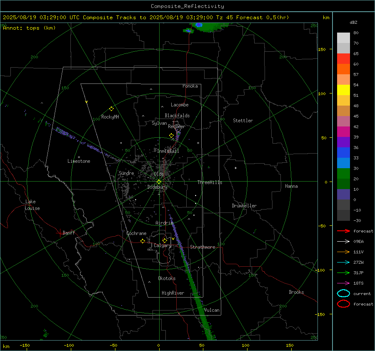The height and width of the screenshot is (351, 375).
Task: Click the Red Deer city label
Action: point(177,126)
